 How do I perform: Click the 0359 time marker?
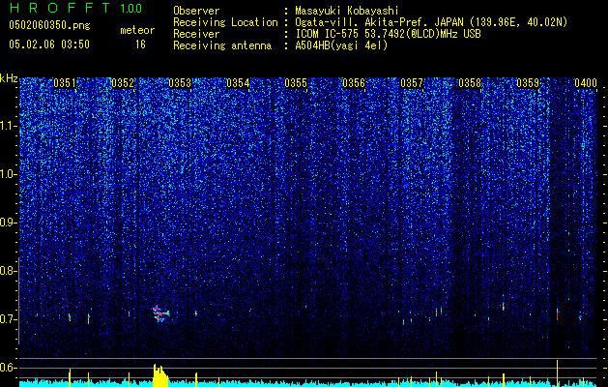pos(528,83)
